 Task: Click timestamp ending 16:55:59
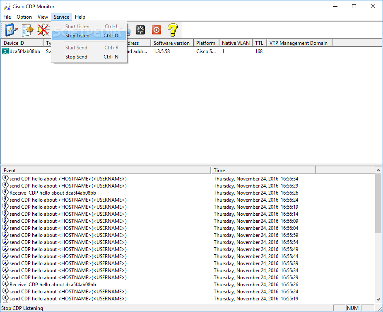click(x=256, y=235)
